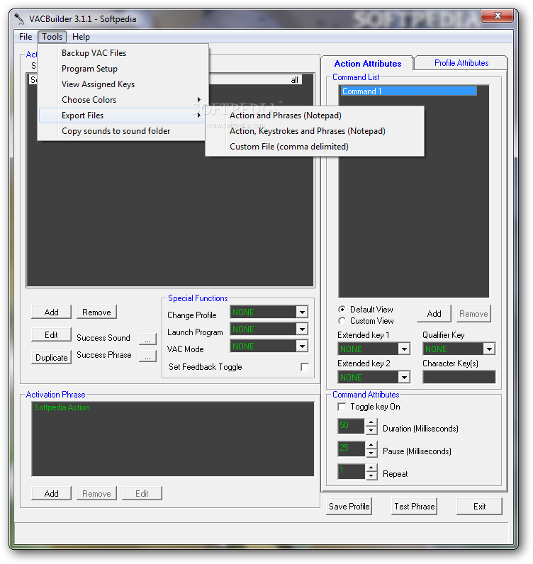This screenshot has height=564, width=533.
Task: Click Duplicate button
Action: click(x=52, y=358)
